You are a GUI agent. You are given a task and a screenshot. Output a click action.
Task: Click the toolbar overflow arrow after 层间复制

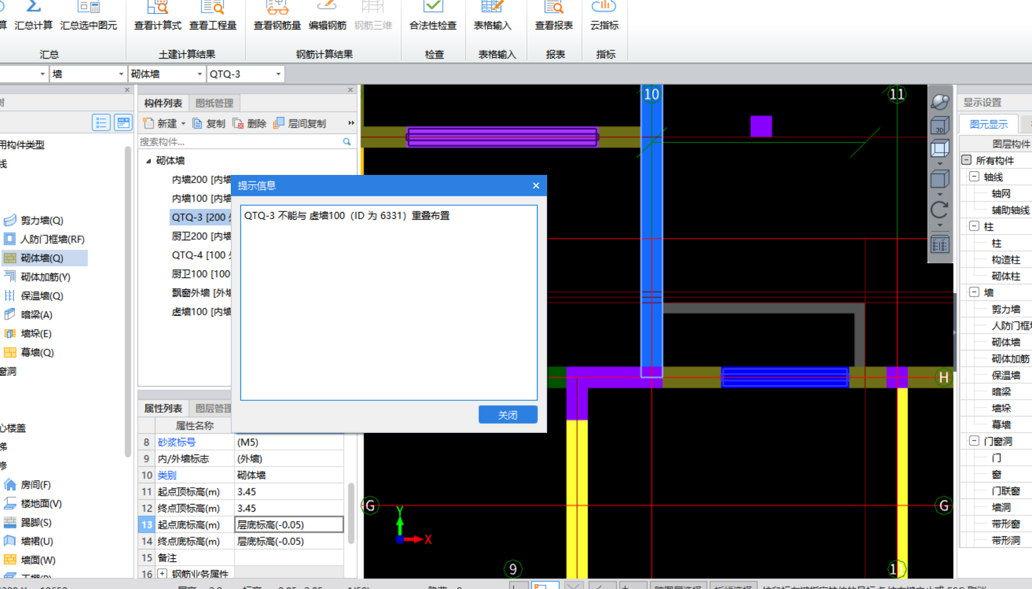[x=351, y=123]
